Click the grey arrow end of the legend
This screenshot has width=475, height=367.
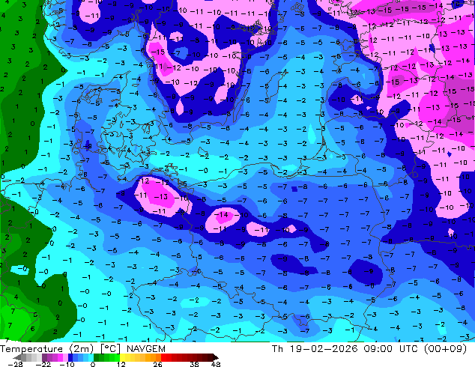17,357
